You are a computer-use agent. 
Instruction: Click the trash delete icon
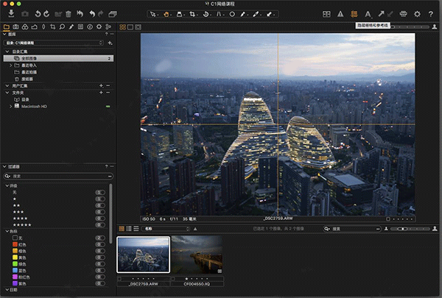69,13
